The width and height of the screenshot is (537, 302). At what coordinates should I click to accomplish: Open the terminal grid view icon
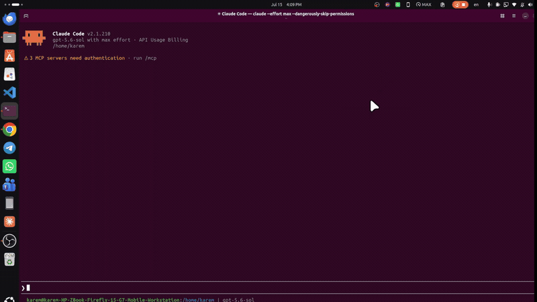(x=502, y=15)
